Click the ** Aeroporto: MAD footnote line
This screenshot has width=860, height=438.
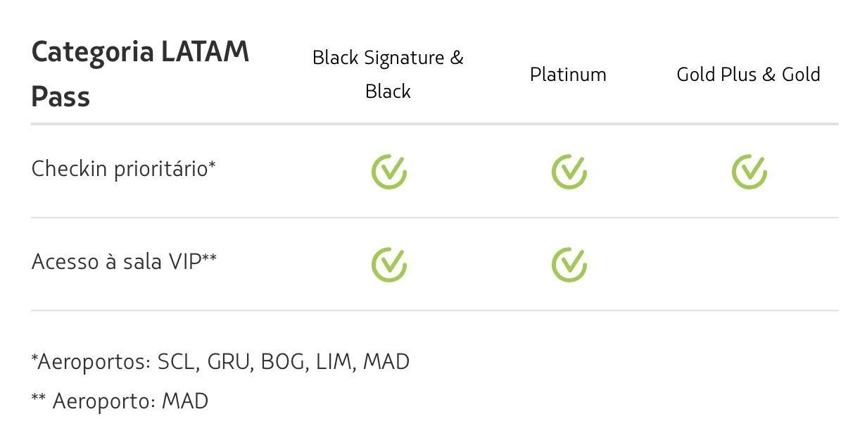(x=120, y=401)
